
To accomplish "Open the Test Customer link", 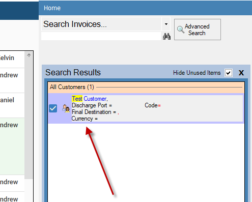I will click(90, 99).
